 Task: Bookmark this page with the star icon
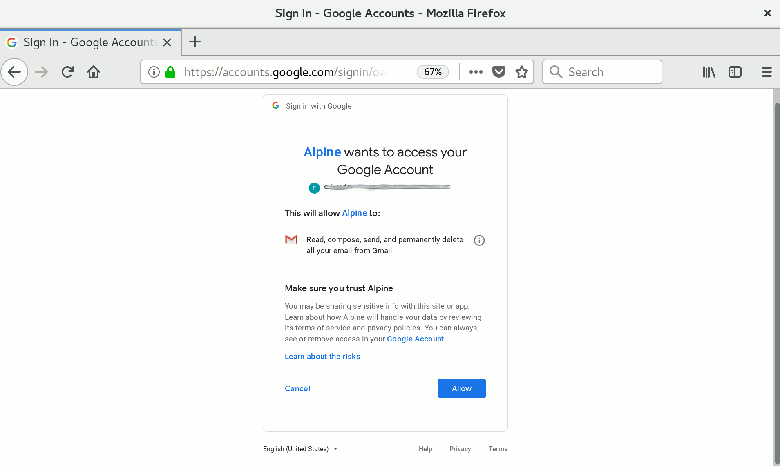[x=521, y=72]
